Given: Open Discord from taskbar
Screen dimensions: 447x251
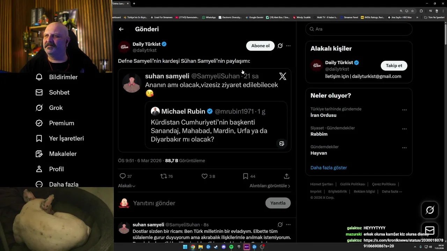Looking at the screenshot, I should pyautogui.click(x=223, y=247).
